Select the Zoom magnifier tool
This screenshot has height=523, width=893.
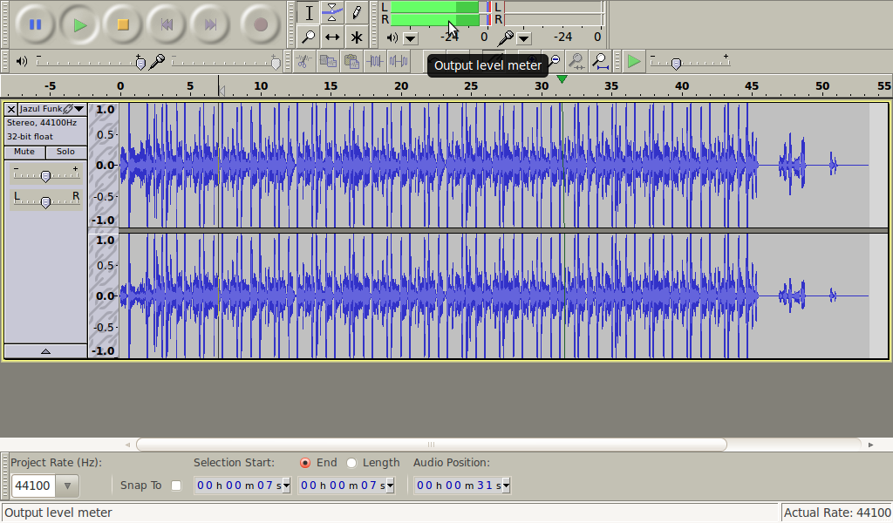(x=308, y=37)
